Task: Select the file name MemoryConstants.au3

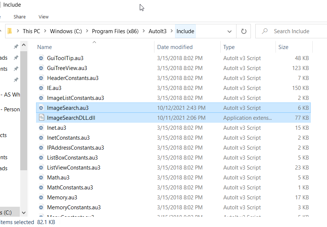Action: [x=74, y=207]
